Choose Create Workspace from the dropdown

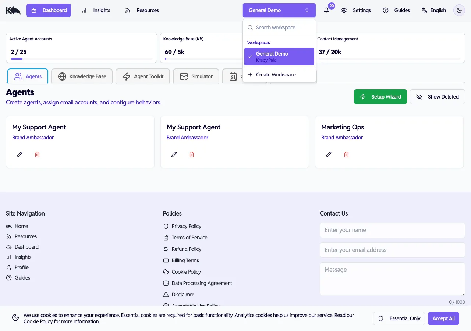276,75
